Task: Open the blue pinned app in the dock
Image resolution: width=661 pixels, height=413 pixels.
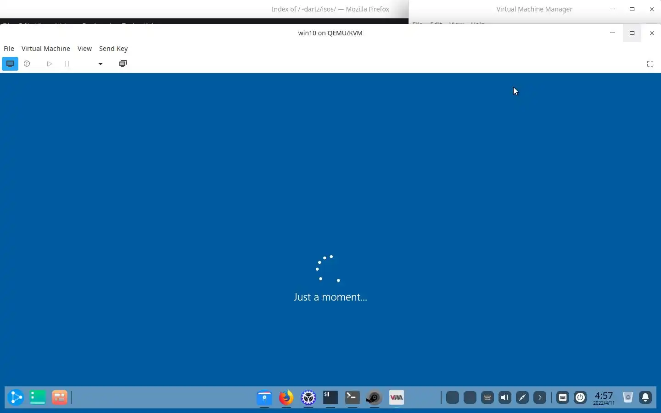Action: click(x=264, y=397)
